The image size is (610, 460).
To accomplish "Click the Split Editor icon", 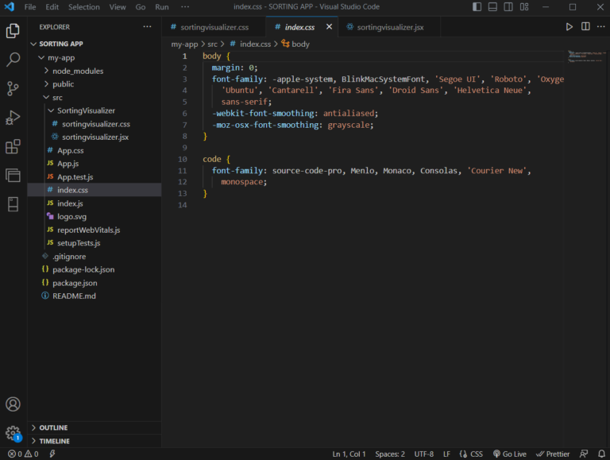I will click(x=585, y=27).
